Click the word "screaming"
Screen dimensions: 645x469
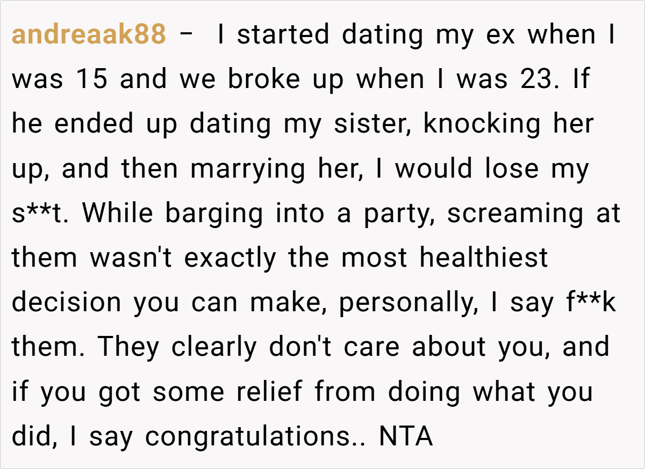pos(514,214)
